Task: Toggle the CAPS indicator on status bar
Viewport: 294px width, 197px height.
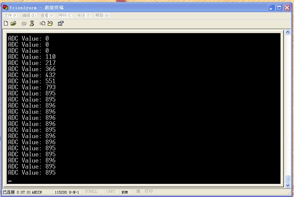Action: [x=111, y=191]
